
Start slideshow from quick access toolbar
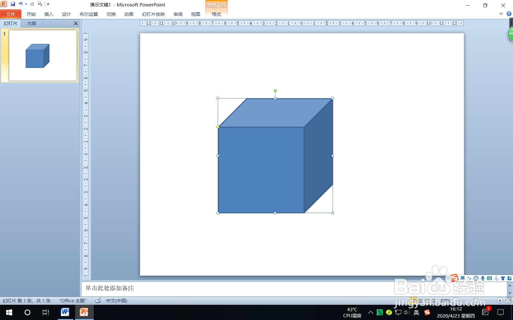pos(40,4)
